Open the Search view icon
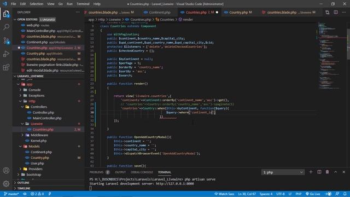 6,27
